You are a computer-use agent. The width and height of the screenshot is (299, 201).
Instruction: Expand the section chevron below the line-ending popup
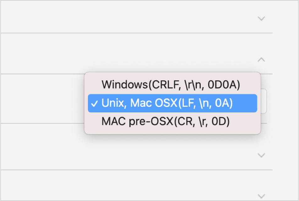tap(261, 155)
